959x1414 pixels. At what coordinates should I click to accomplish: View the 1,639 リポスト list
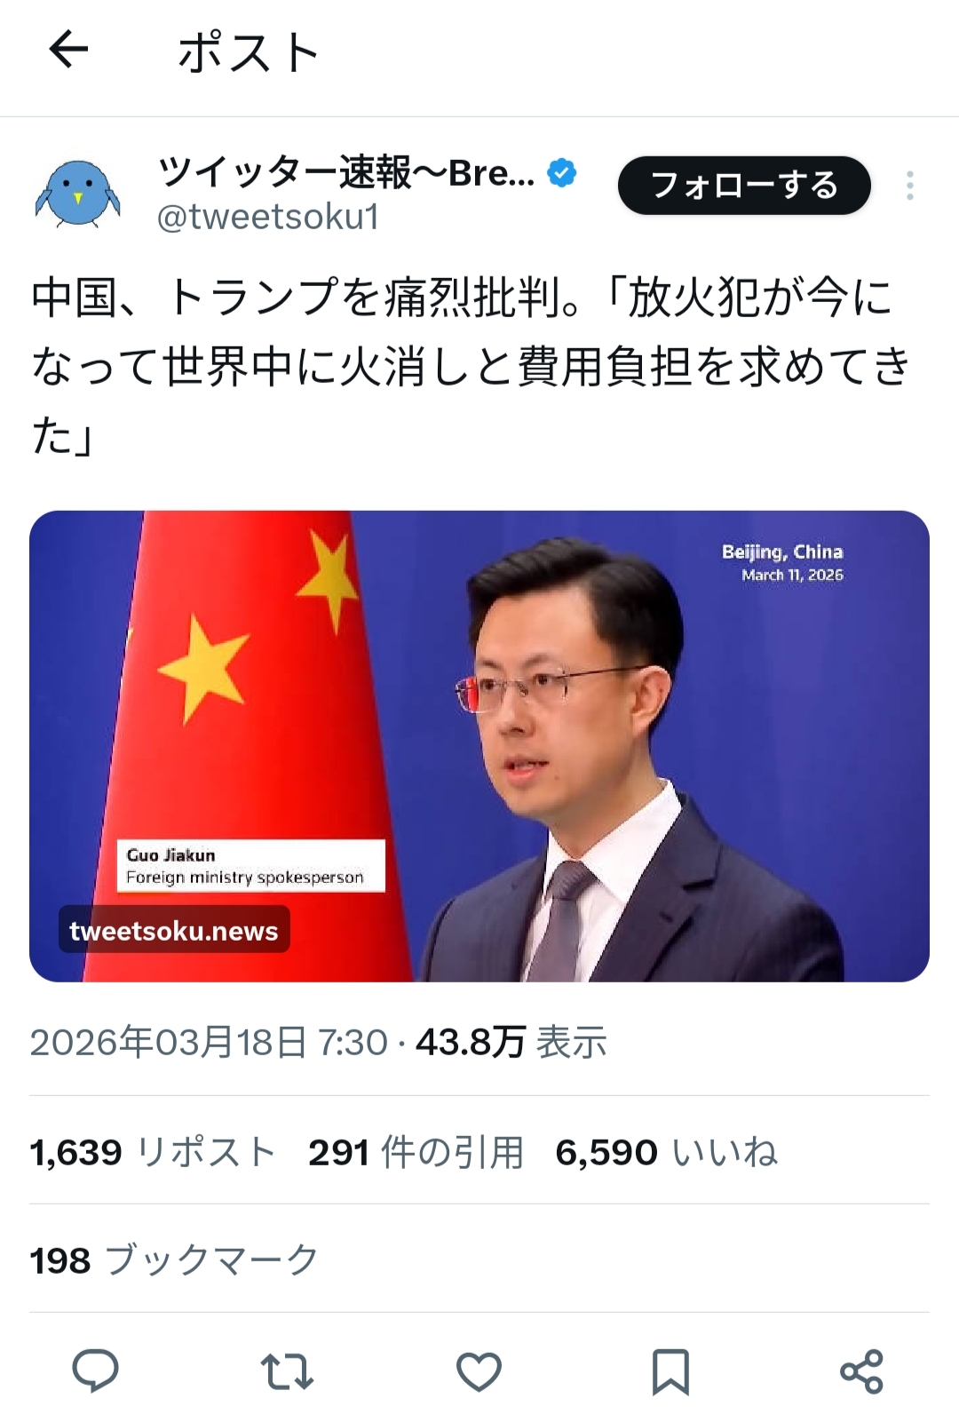[x=153, y=1152]
